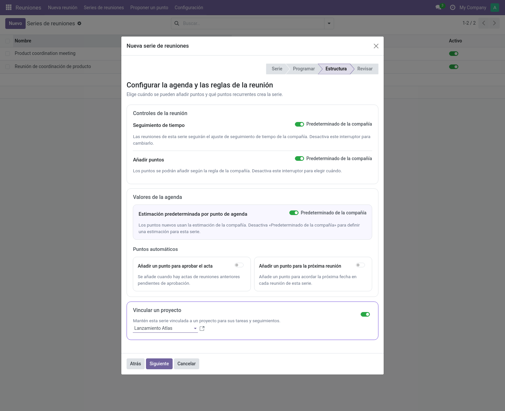This screenshot has width=505, height=411.
Task: Expand the search options dropdown arrow
Action: click(329, 23)
